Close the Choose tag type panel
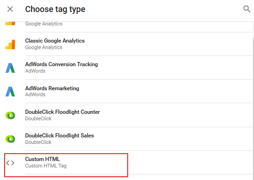Viewport: 254px width, 180px height. click(x=10, y=9)
